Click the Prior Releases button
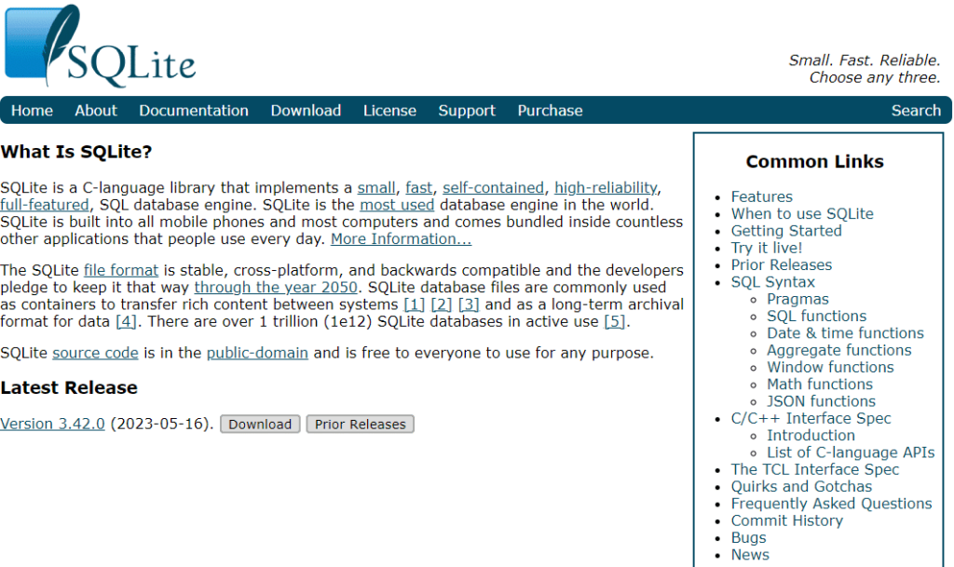Screen dimensions: 954x567 (360, 424)
